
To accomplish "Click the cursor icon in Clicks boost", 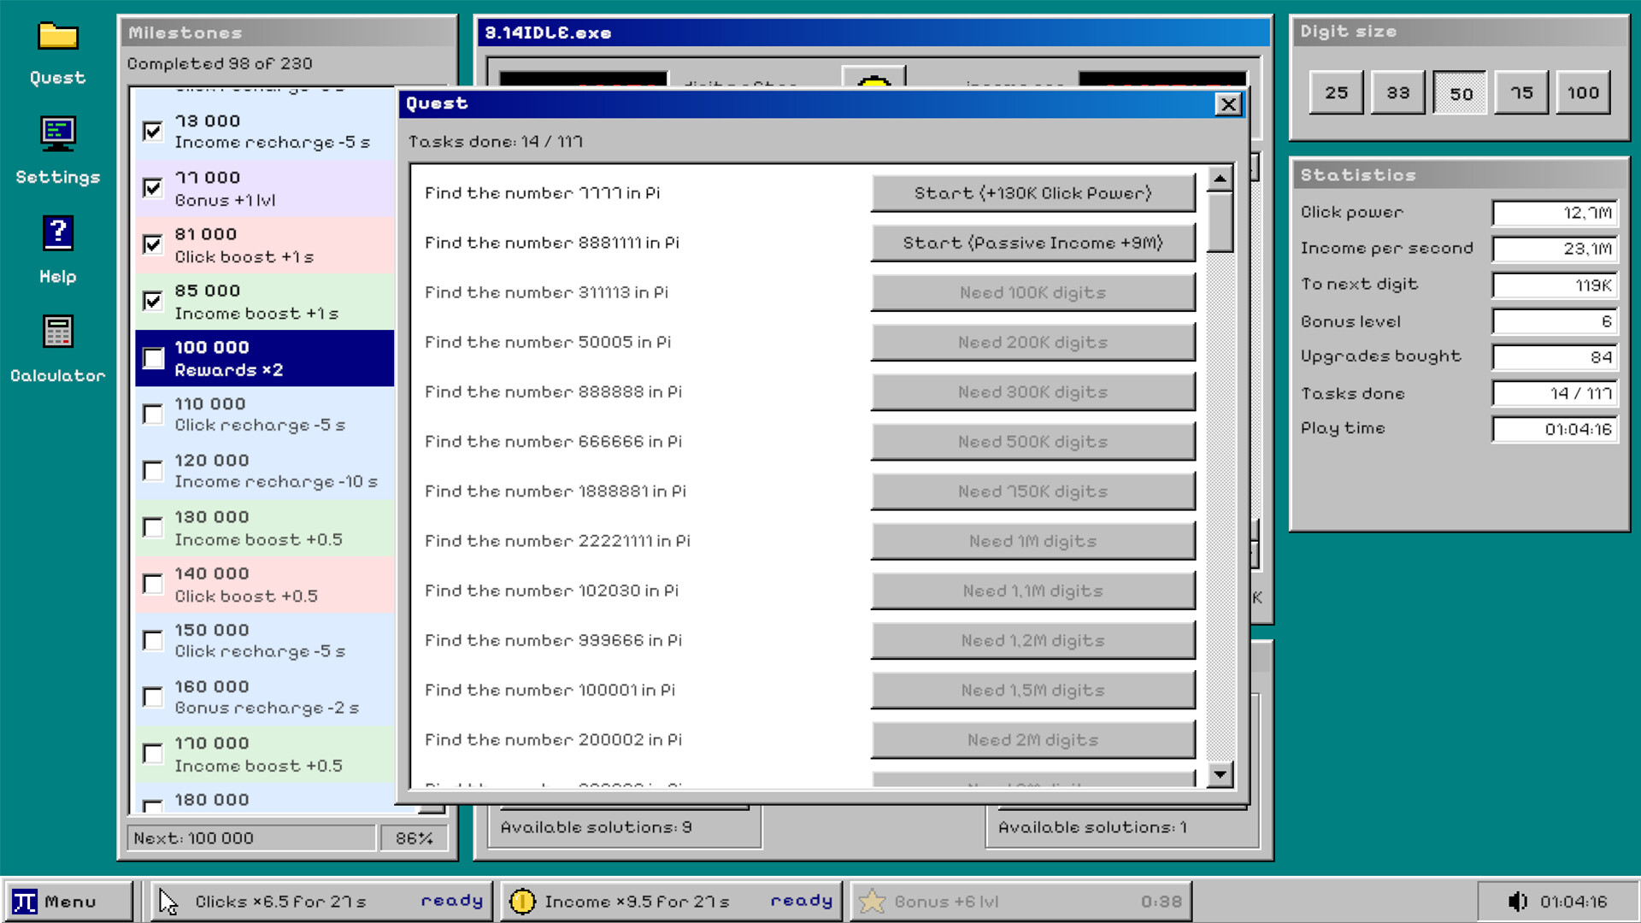I will (x=168, y=902).
